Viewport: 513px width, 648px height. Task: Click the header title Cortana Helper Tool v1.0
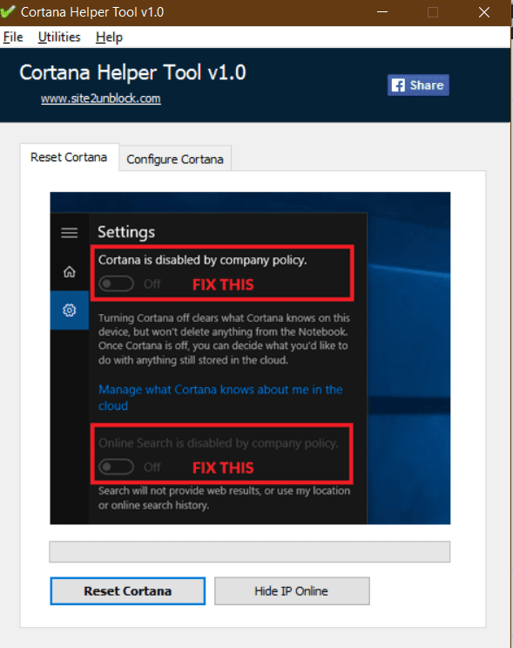coord(132,72)
